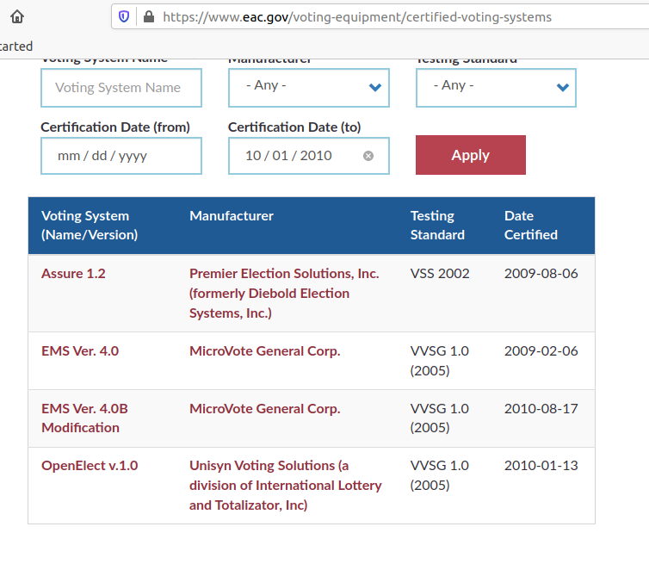Focus the URL address bar
649x570 pixels.
[380, 17]
